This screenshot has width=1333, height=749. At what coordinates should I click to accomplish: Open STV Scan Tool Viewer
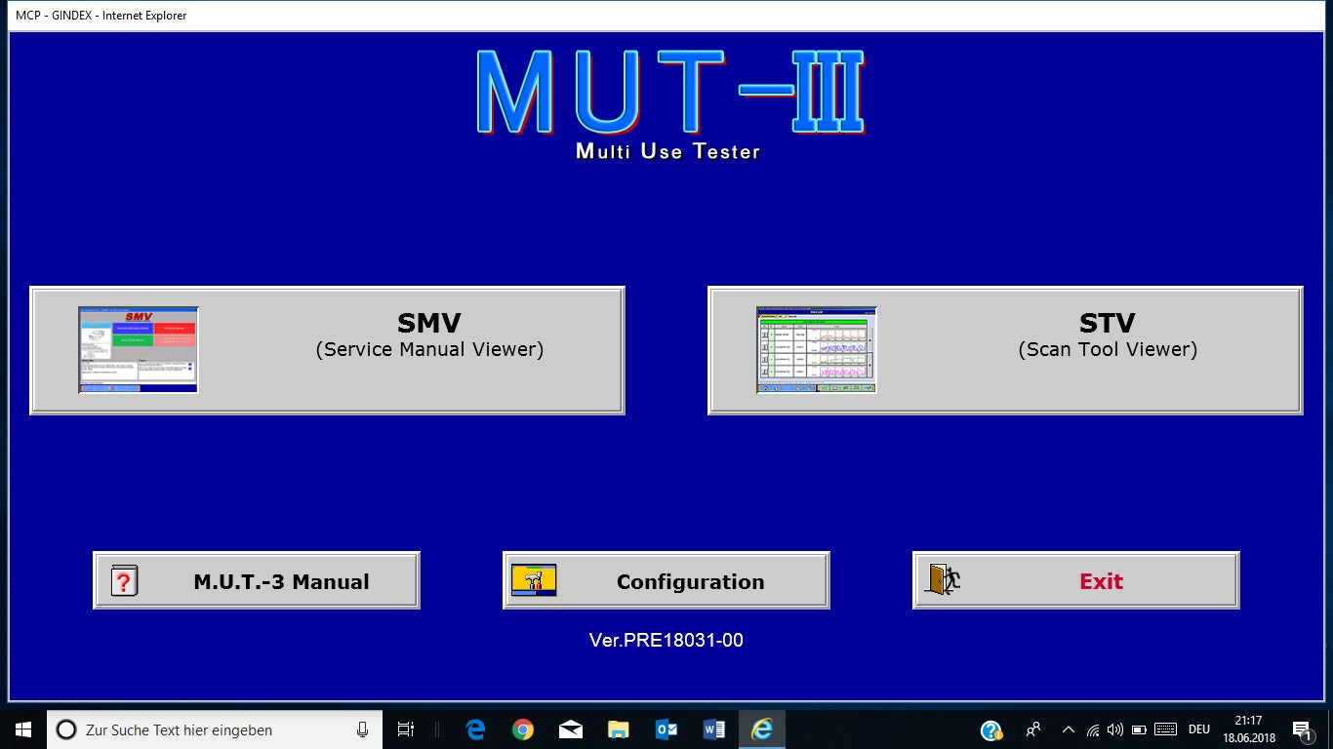click(1005, 350)
